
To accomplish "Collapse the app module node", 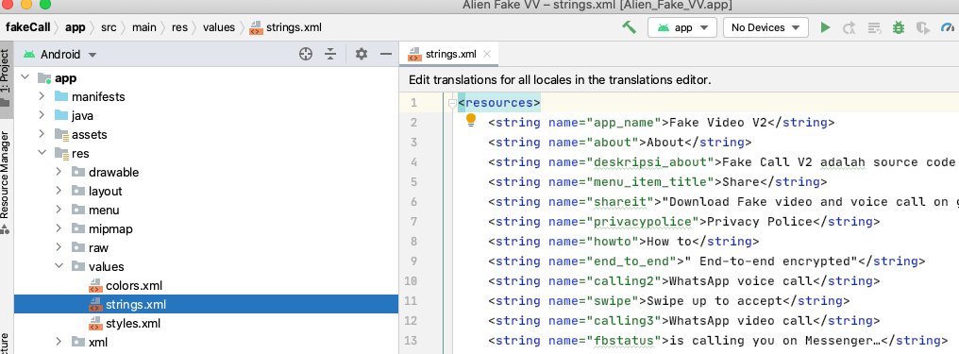I will tap(25, 77).
